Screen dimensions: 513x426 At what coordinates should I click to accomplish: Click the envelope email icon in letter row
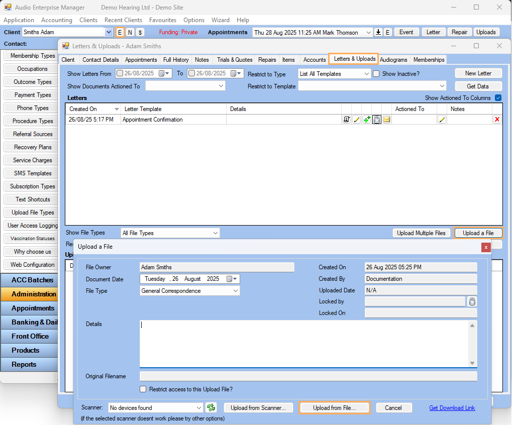click(x=387, y=120)
